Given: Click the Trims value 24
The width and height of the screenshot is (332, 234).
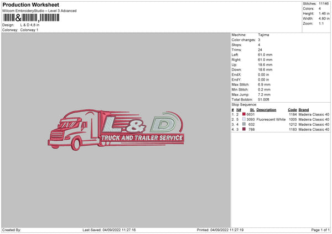Looking at the screenshot, I should click(260, 50).
